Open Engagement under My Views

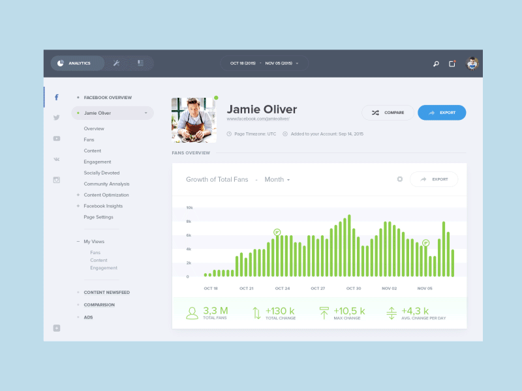click(x=104, y=268)
